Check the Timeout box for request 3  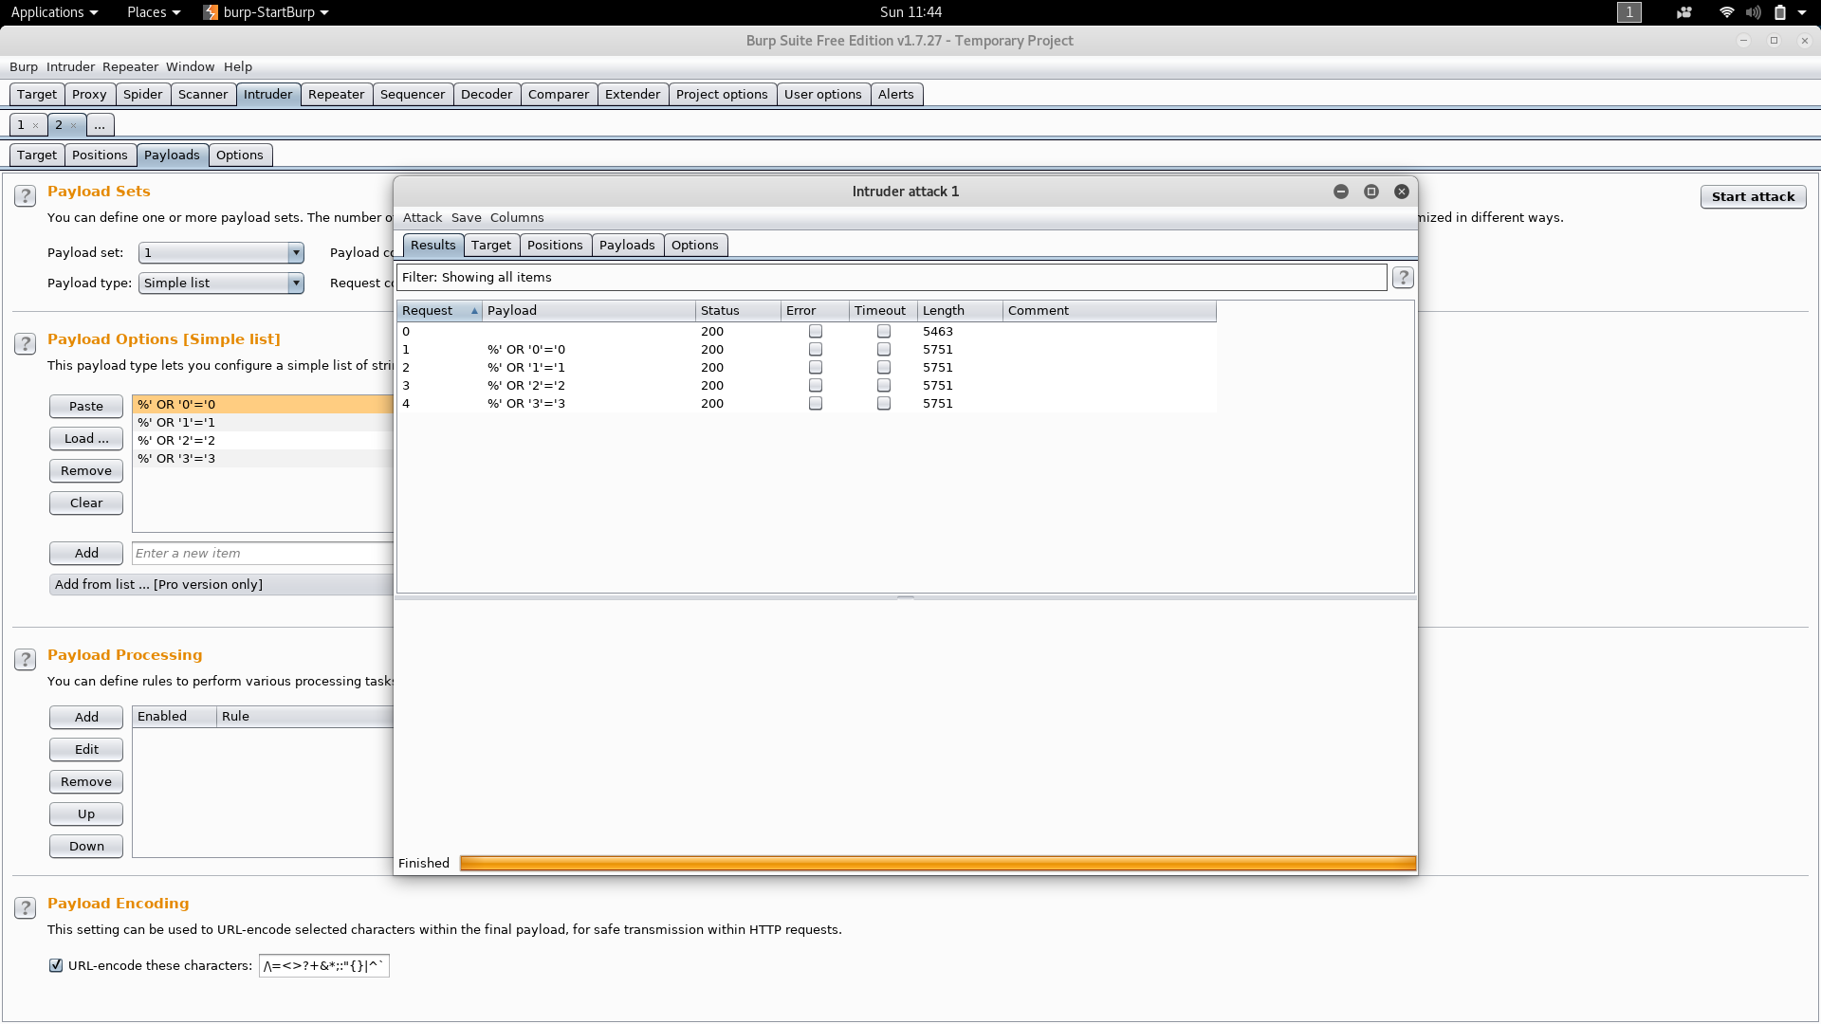click(884, 386)
